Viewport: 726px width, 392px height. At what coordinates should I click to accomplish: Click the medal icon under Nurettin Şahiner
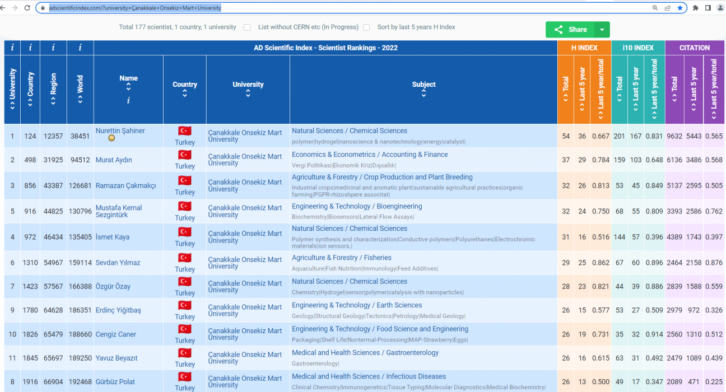point(111,138)
